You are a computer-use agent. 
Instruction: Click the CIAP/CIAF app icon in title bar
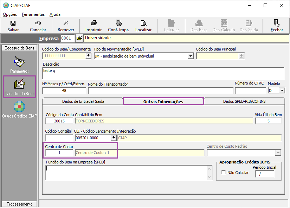coord(6,5)
